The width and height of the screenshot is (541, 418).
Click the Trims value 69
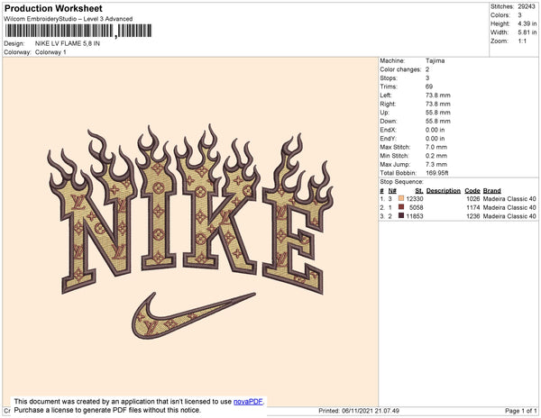429,86
